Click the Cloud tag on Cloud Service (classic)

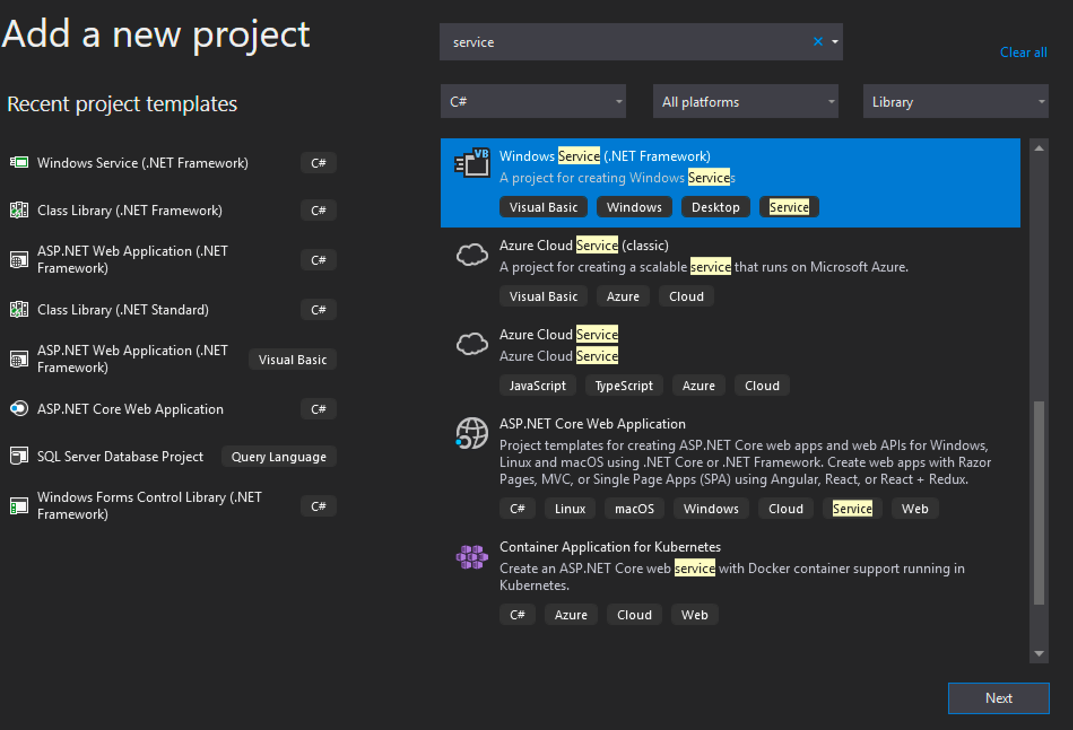point(686,296)
